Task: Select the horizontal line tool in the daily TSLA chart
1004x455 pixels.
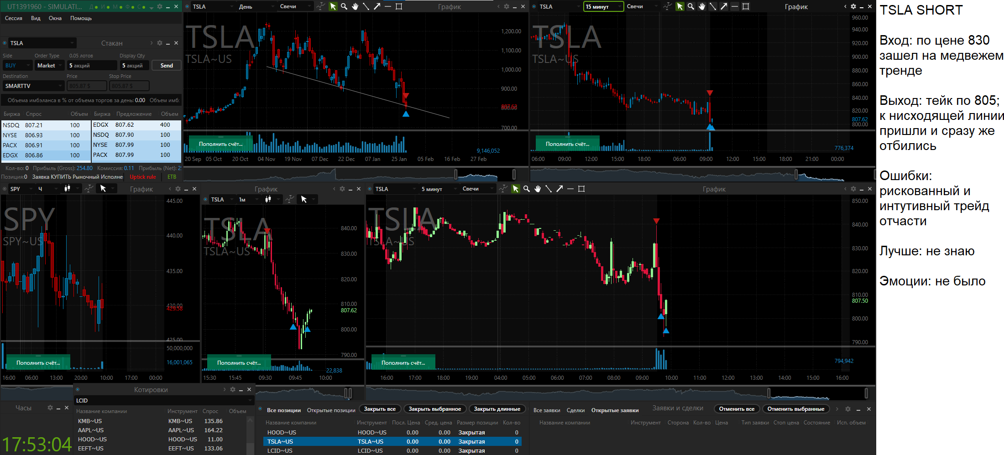Action: point(387,6)
